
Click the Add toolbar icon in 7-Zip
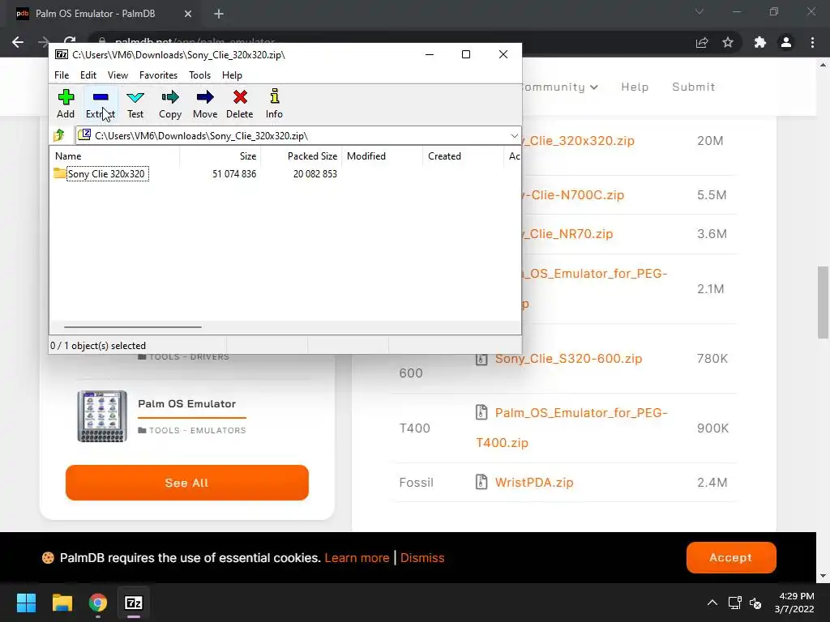click(66, 104)
